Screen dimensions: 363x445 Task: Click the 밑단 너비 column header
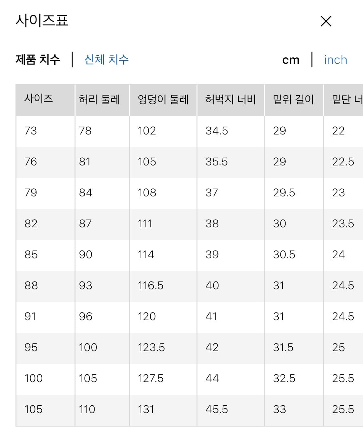coord(346,99)
